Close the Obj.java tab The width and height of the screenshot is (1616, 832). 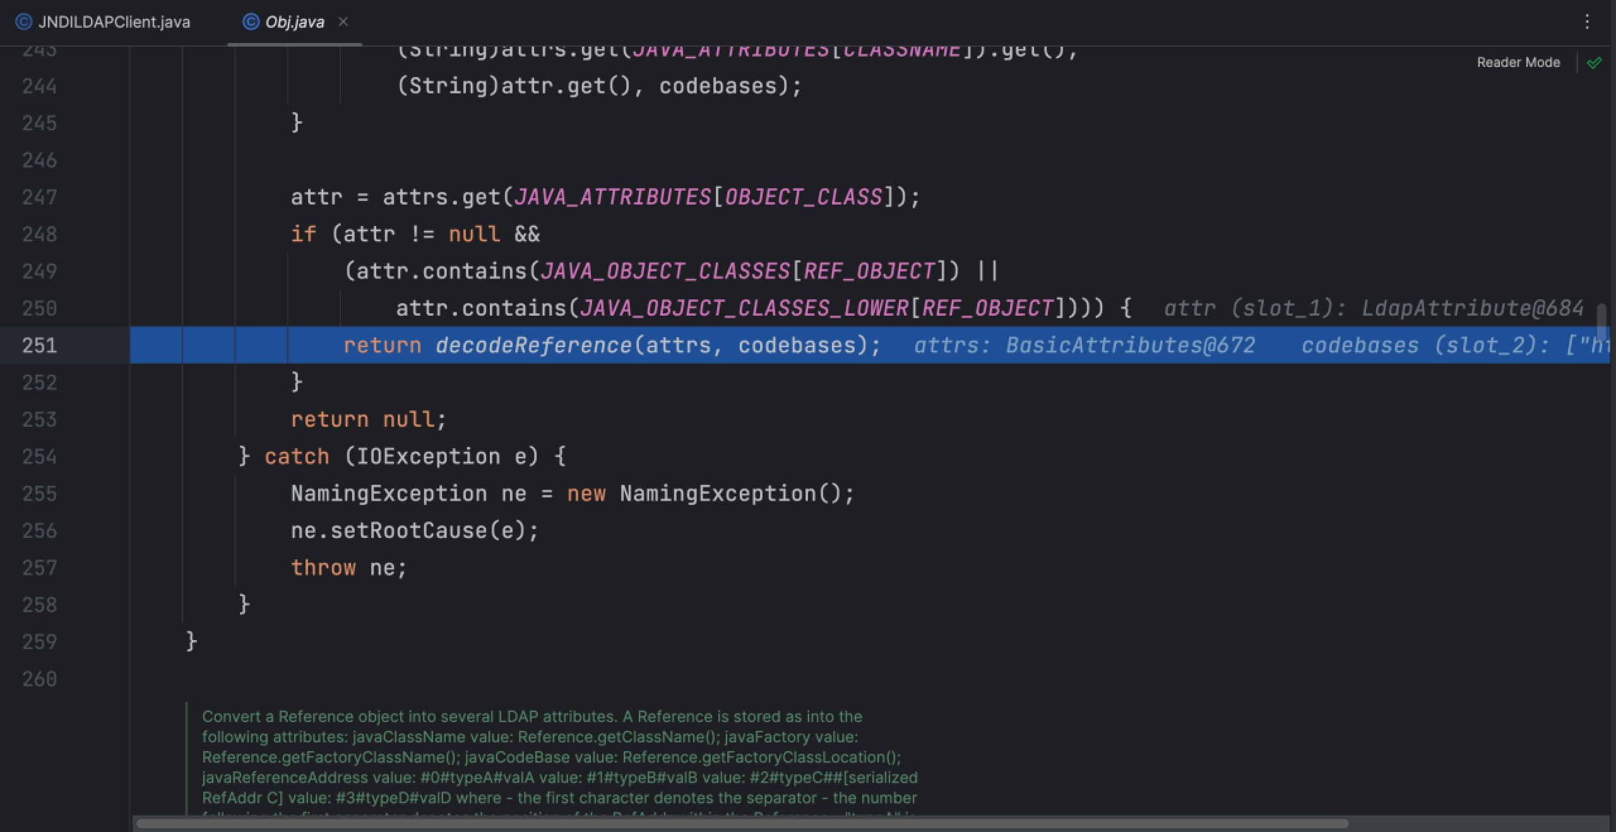343,21
